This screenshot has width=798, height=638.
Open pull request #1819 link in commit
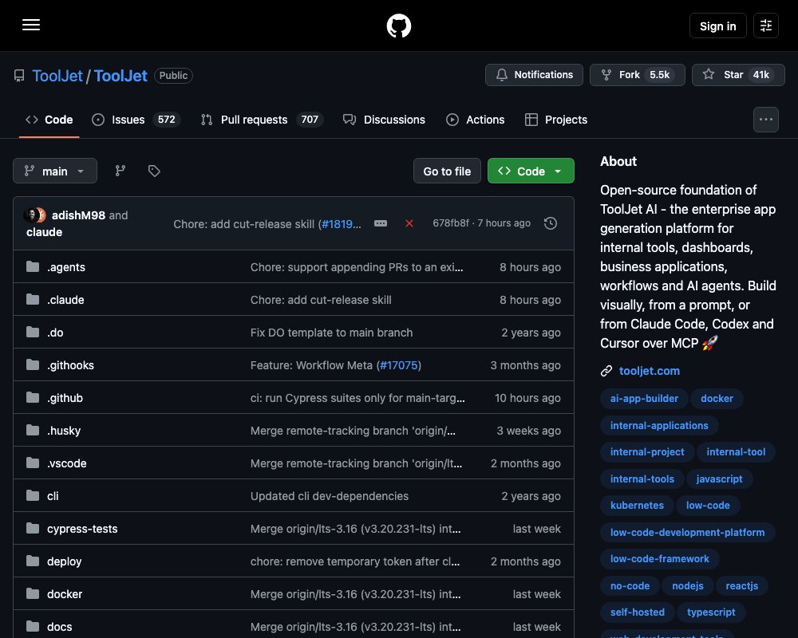pyautogui.click(x=341, y=224)
